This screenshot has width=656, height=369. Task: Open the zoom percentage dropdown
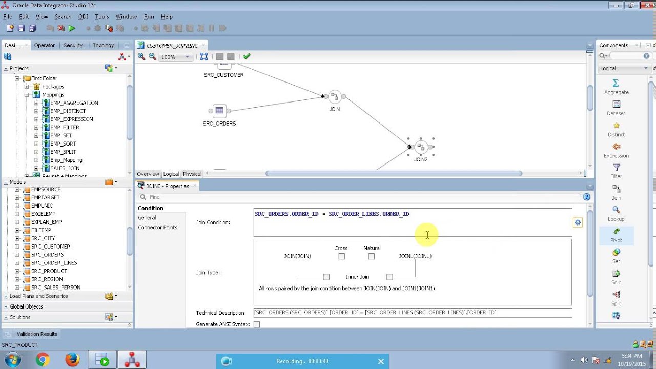tap(187, 57)
